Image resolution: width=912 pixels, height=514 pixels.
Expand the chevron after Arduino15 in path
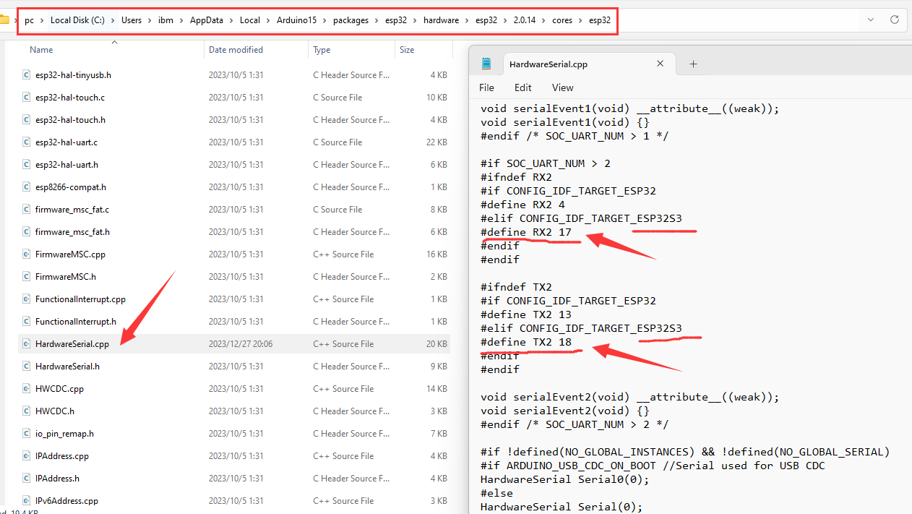[x=324, y=20]
